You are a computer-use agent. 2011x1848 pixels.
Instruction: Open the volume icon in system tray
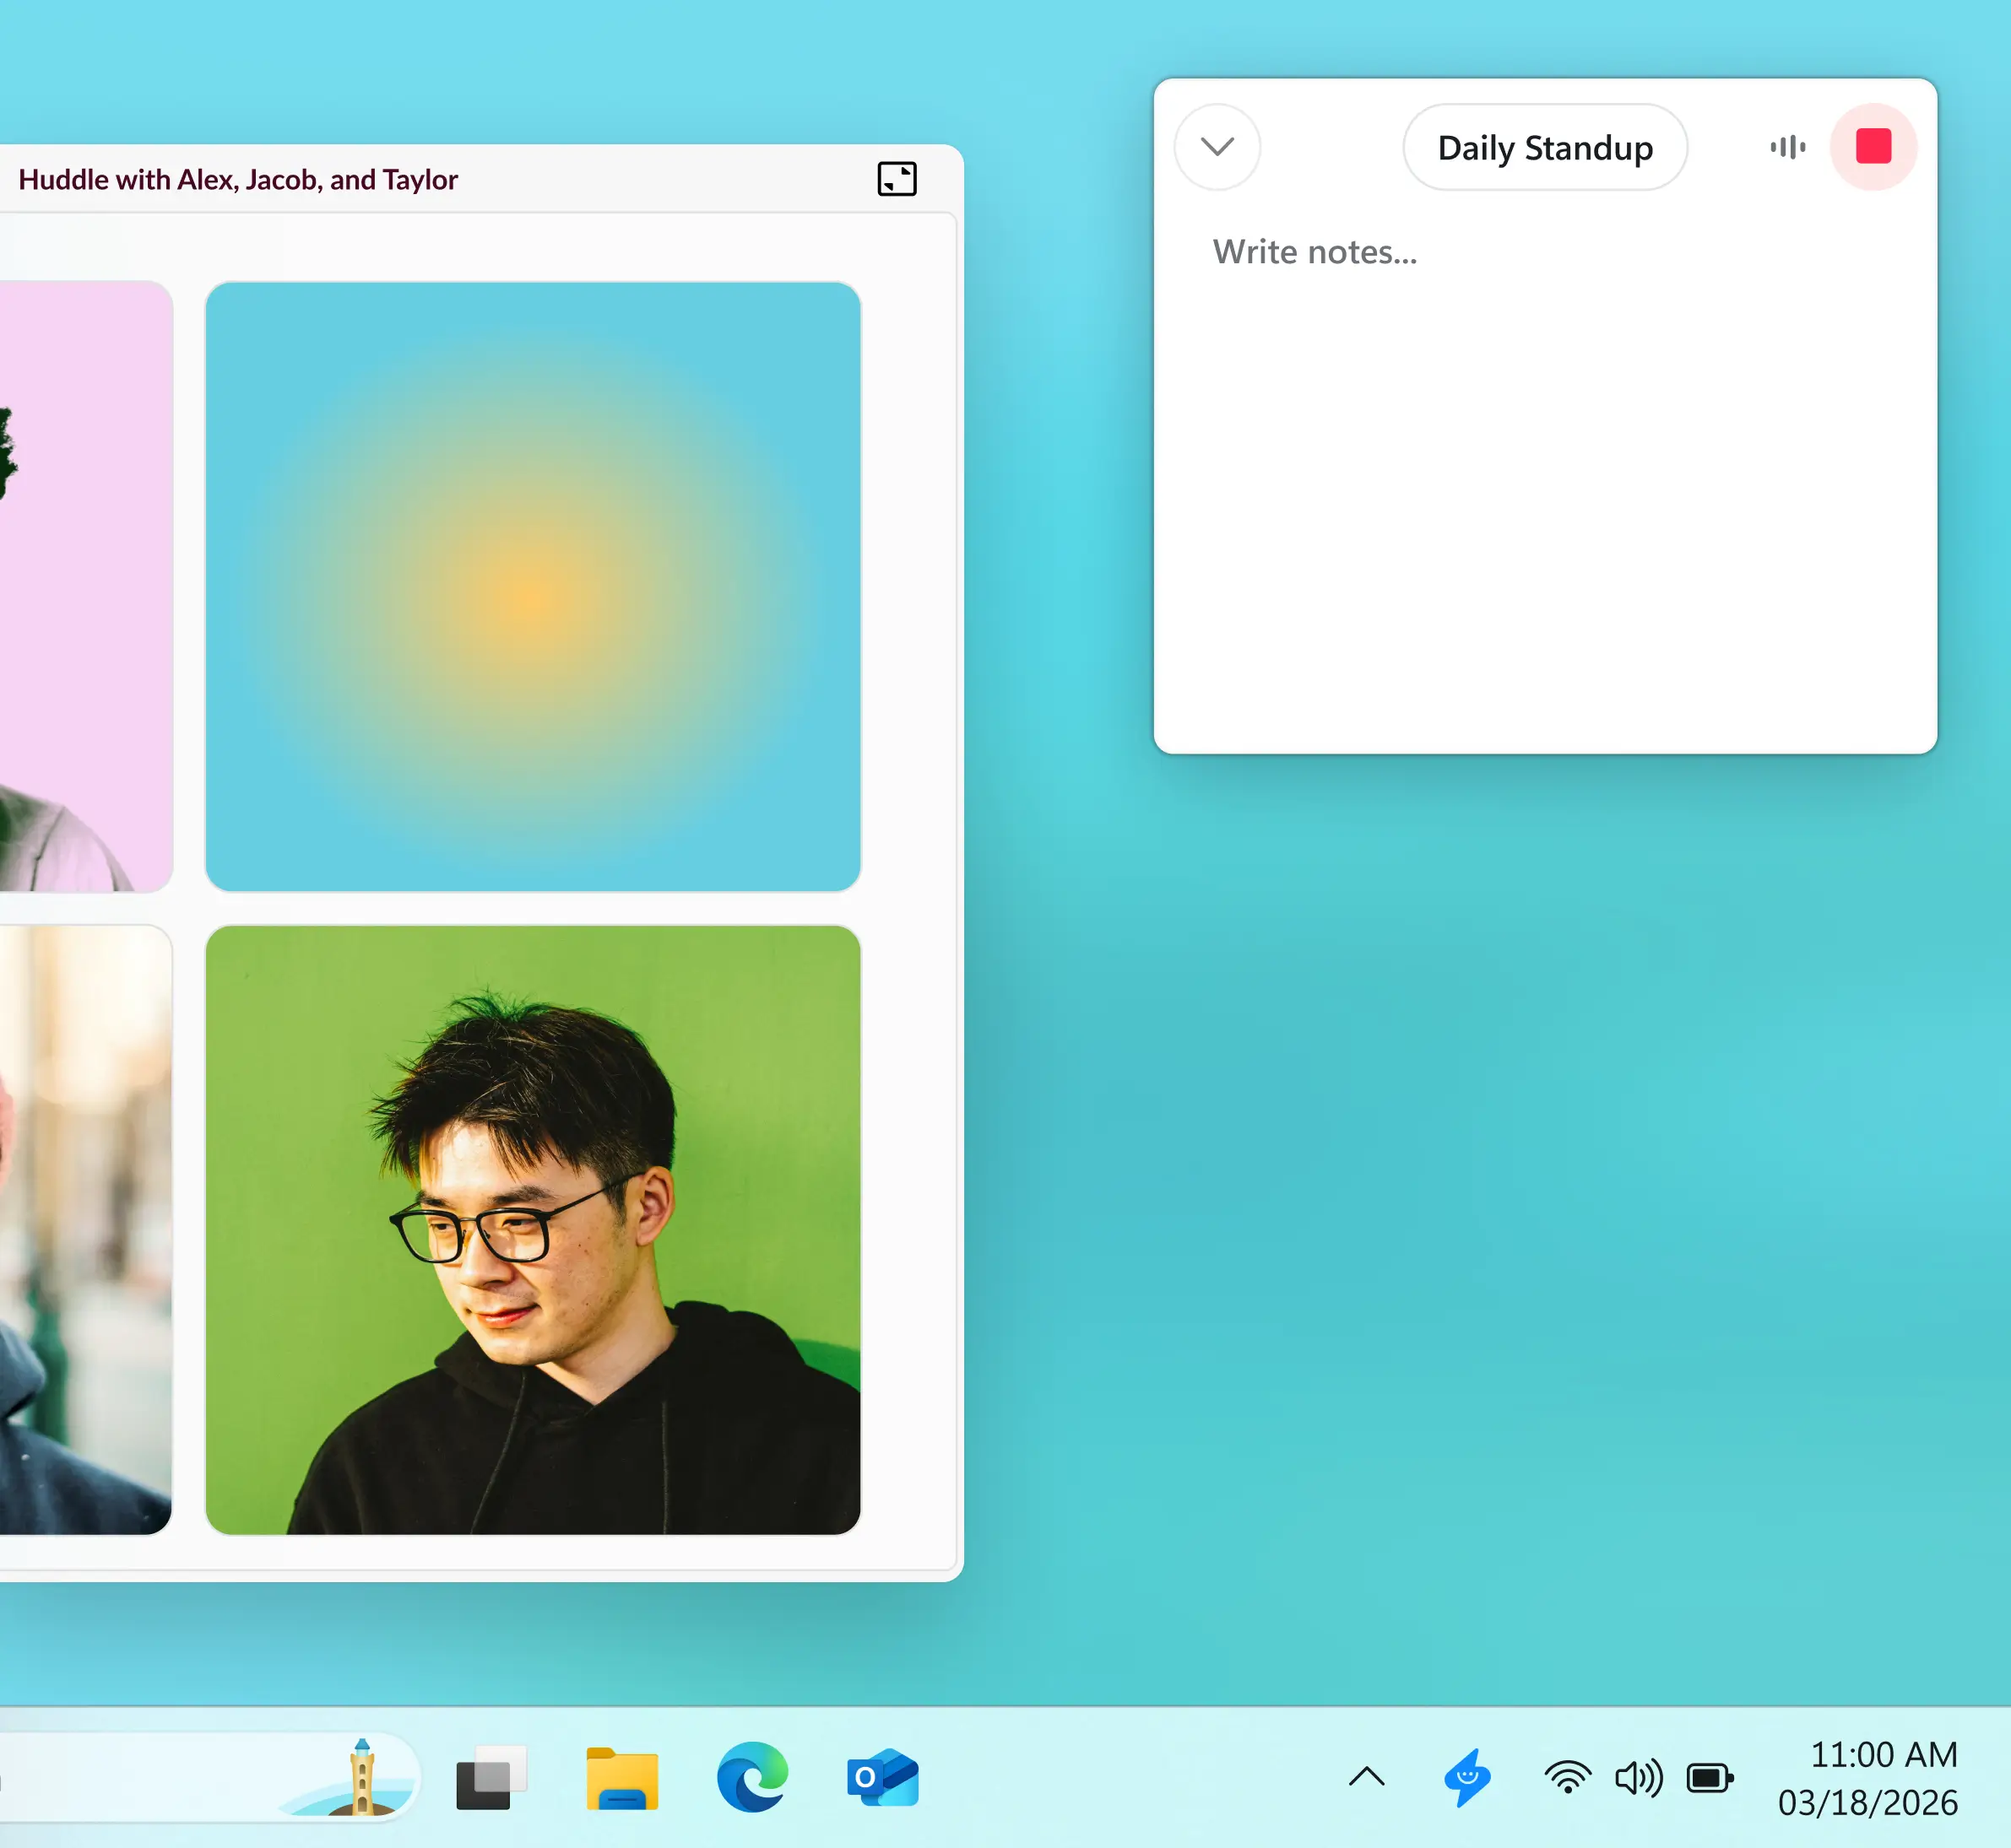1638,1779
